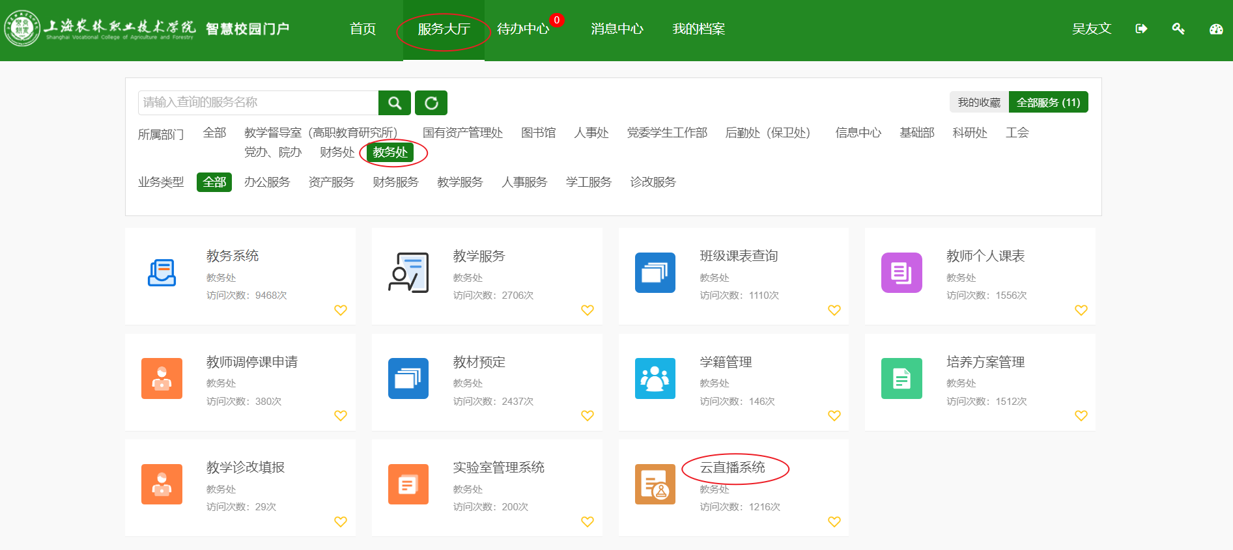Open the 学籍管理 people icon
Image resolution: width=1233 pixels, height=550 pixels.
[655, 378]
